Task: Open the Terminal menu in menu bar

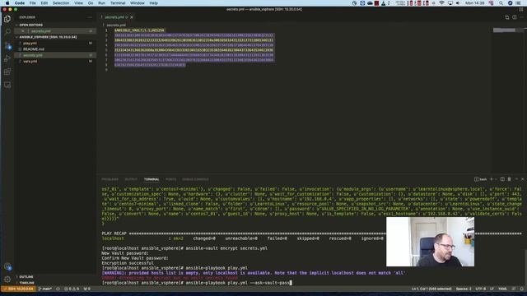Action: coord(118,3)
